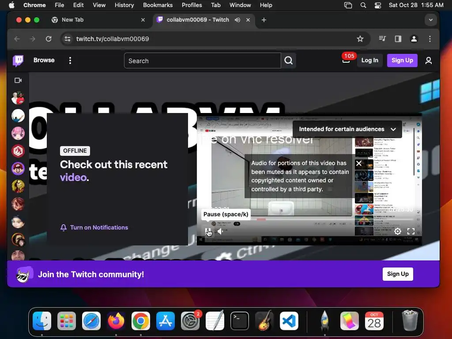Image resolution: width=452 pixels, height=339 pixels.
Task: Open Spotlight search in menu bar
Action: pyautogui.click(x=363, y=5)
